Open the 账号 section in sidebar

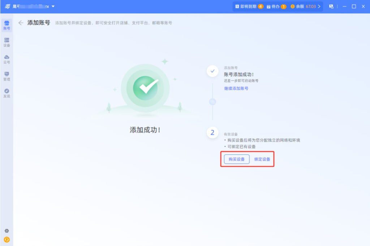(x=7, y=25)
